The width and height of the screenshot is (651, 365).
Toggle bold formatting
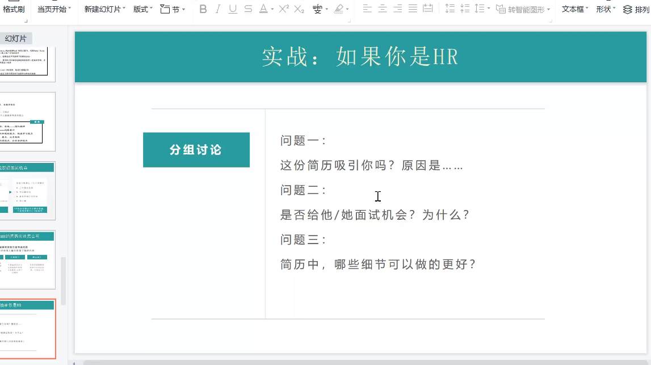203,9
